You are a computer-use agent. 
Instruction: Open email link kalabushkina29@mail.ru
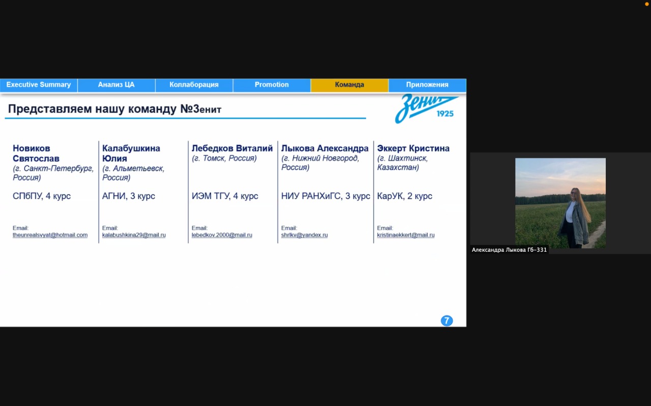(x=134, y=235)
